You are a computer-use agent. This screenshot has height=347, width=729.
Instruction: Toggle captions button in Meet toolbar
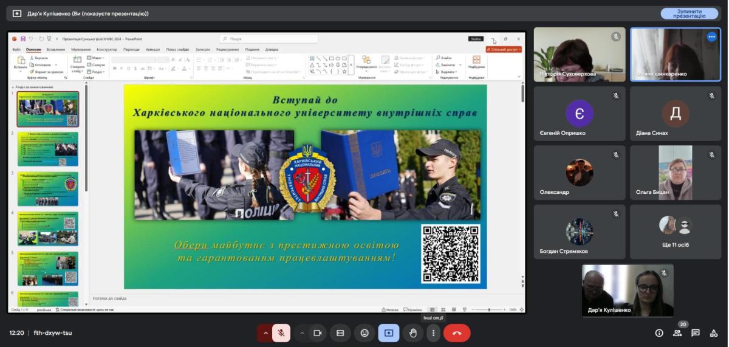340,333
